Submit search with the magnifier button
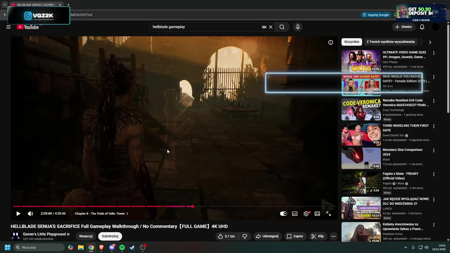The width and height of the screenshot is (450, 253). [x=282, y=27]
